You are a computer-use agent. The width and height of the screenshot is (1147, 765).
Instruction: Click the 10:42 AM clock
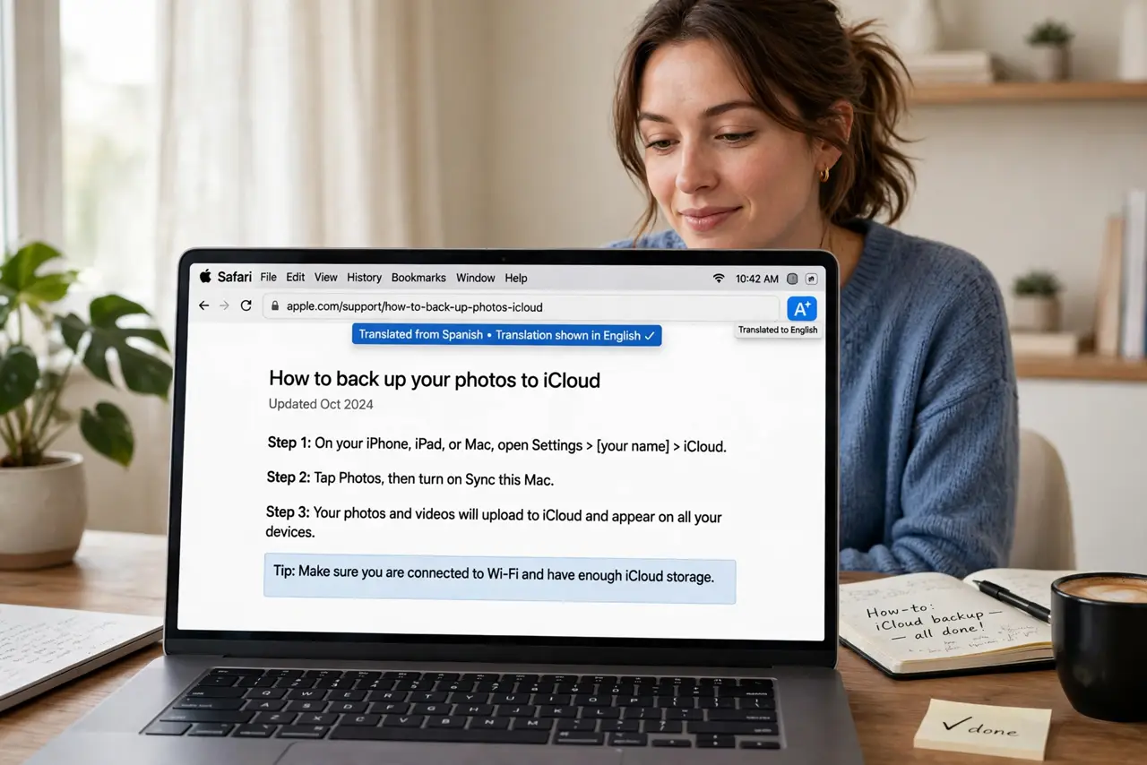(757, 279)
